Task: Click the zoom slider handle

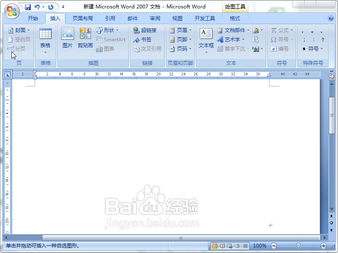Action: tap(298, 245)
